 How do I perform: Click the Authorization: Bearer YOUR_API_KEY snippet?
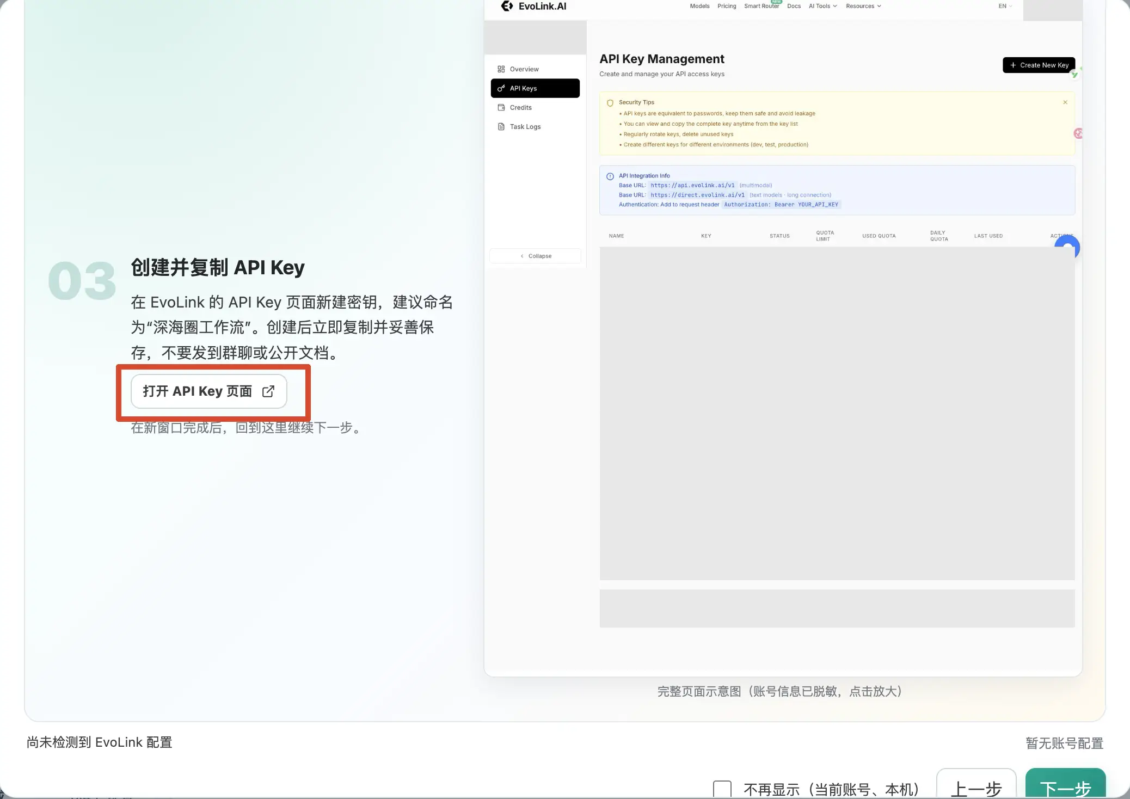(781, 205)
